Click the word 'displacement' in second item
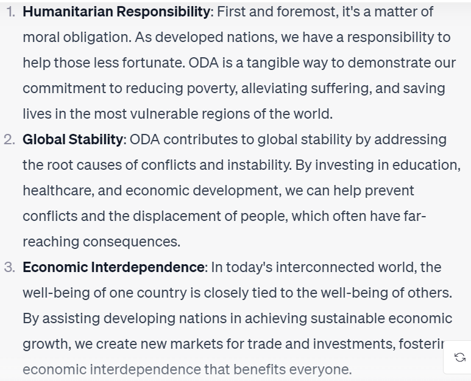Screen dimensions: 471x381 [x=177, y=216]
